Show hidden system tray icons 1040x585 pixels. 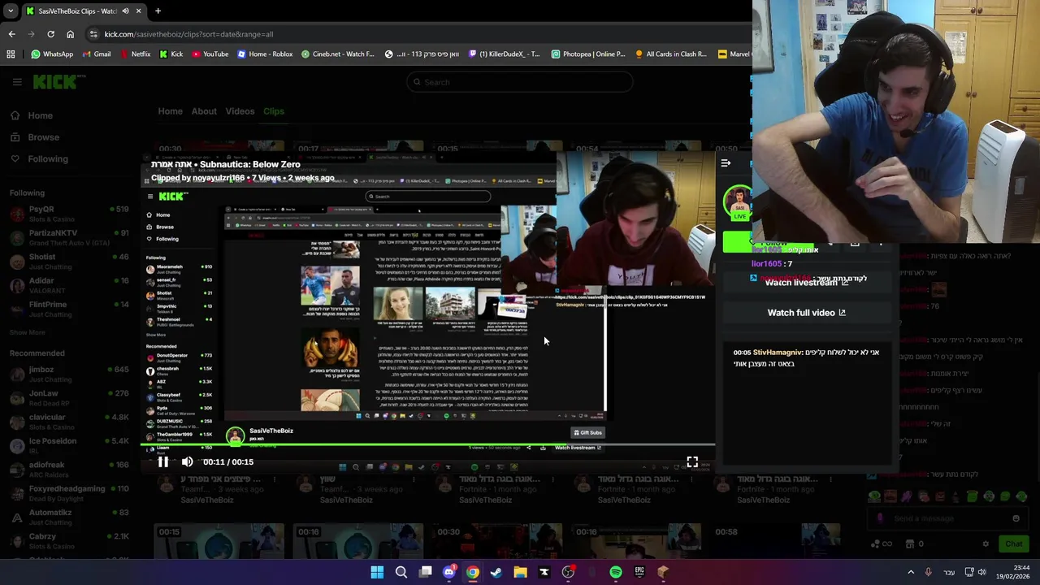(911, 572)
